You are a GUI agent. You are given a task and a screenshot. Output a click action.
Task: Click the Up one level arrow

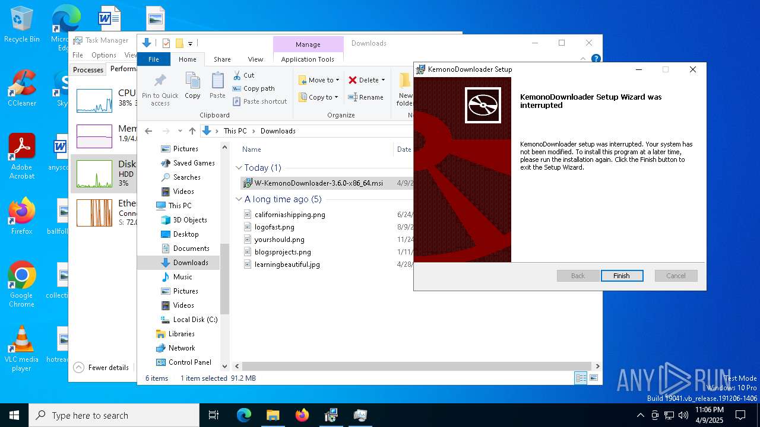[192, 131]
